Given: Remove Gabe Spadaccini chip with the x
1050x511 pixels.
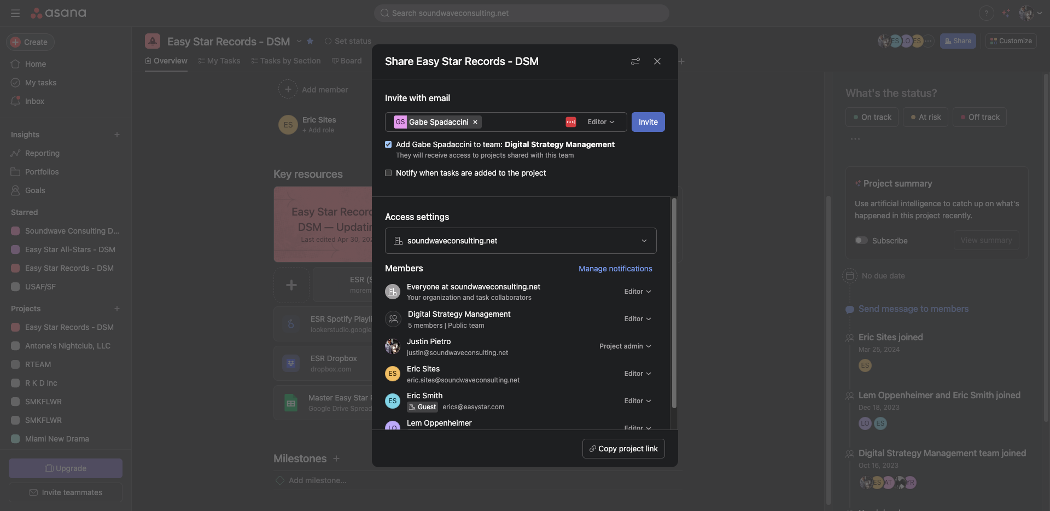Looking at the screenshot, I should [x=475, y=122].
